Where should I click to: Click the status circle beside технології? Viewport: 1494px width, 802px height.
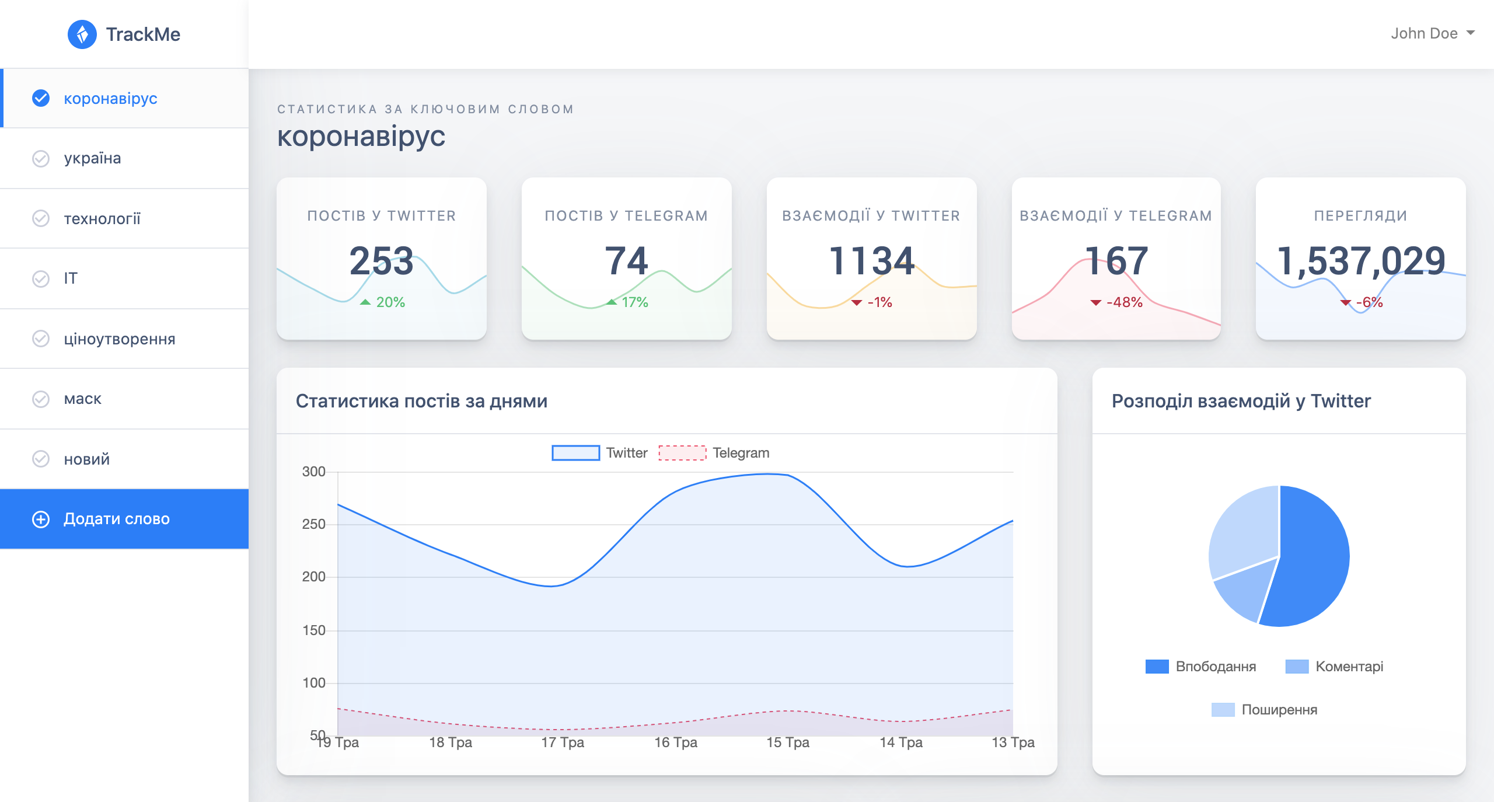pos(40,218)
